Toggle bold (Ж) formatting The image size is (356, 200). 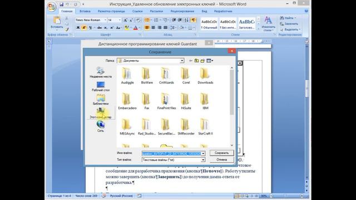tap(78, 28)
